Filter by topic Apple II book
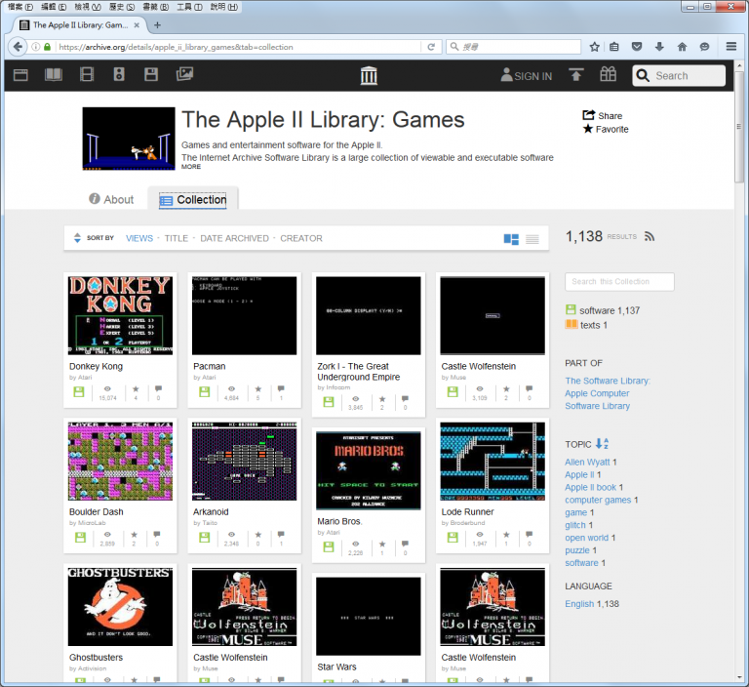The height and width of the screenshot is (687, 749). [x=590, y=487]
